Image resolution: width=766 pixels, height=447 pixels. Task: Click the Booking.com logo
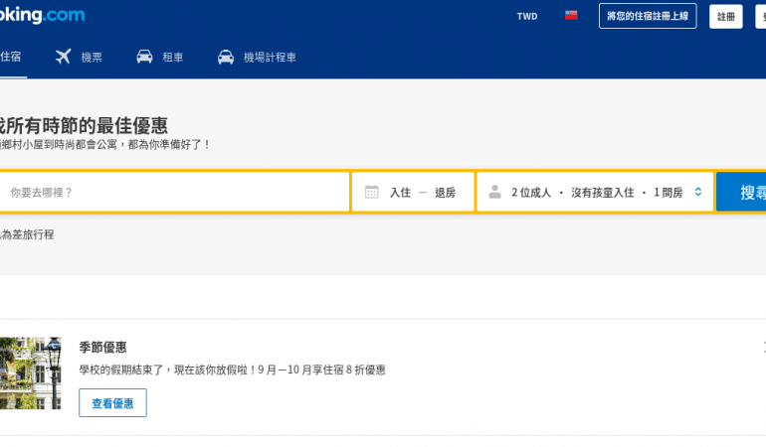click(42, 15)
